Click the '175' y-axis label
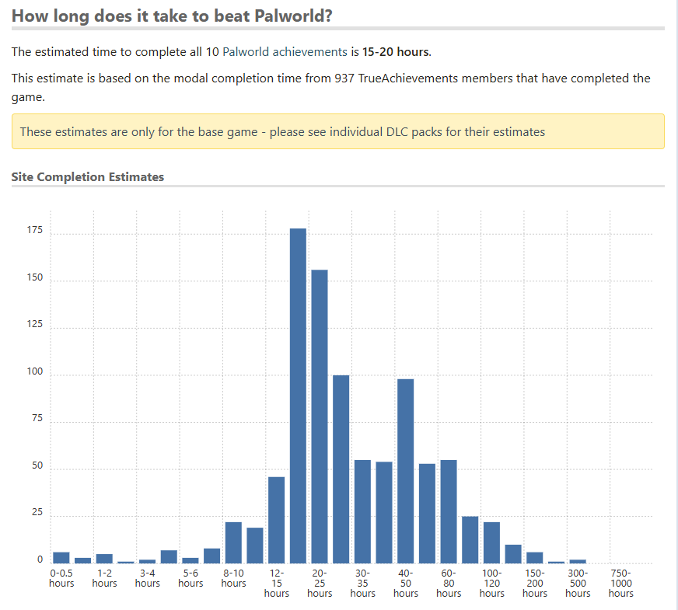This screenshot has height=610, width=678. pos(35,230)
